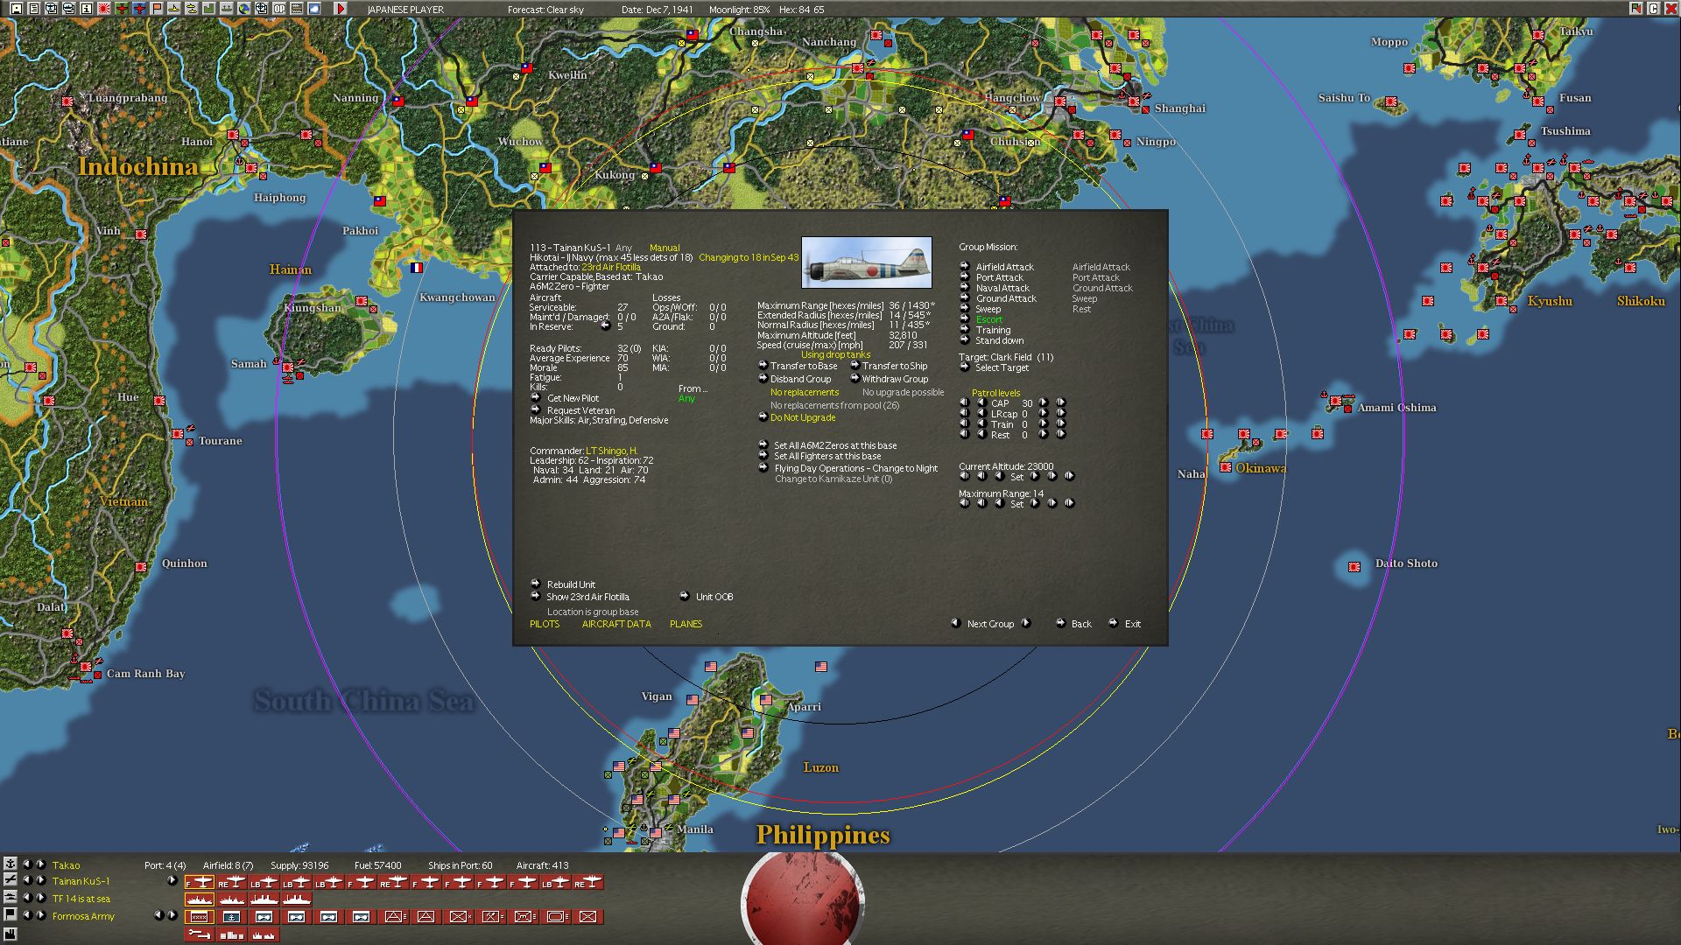Viewport: 1681px width, 945px height.
Task: Decrease Maximum Range by smallest step
Action: (999, 503)
